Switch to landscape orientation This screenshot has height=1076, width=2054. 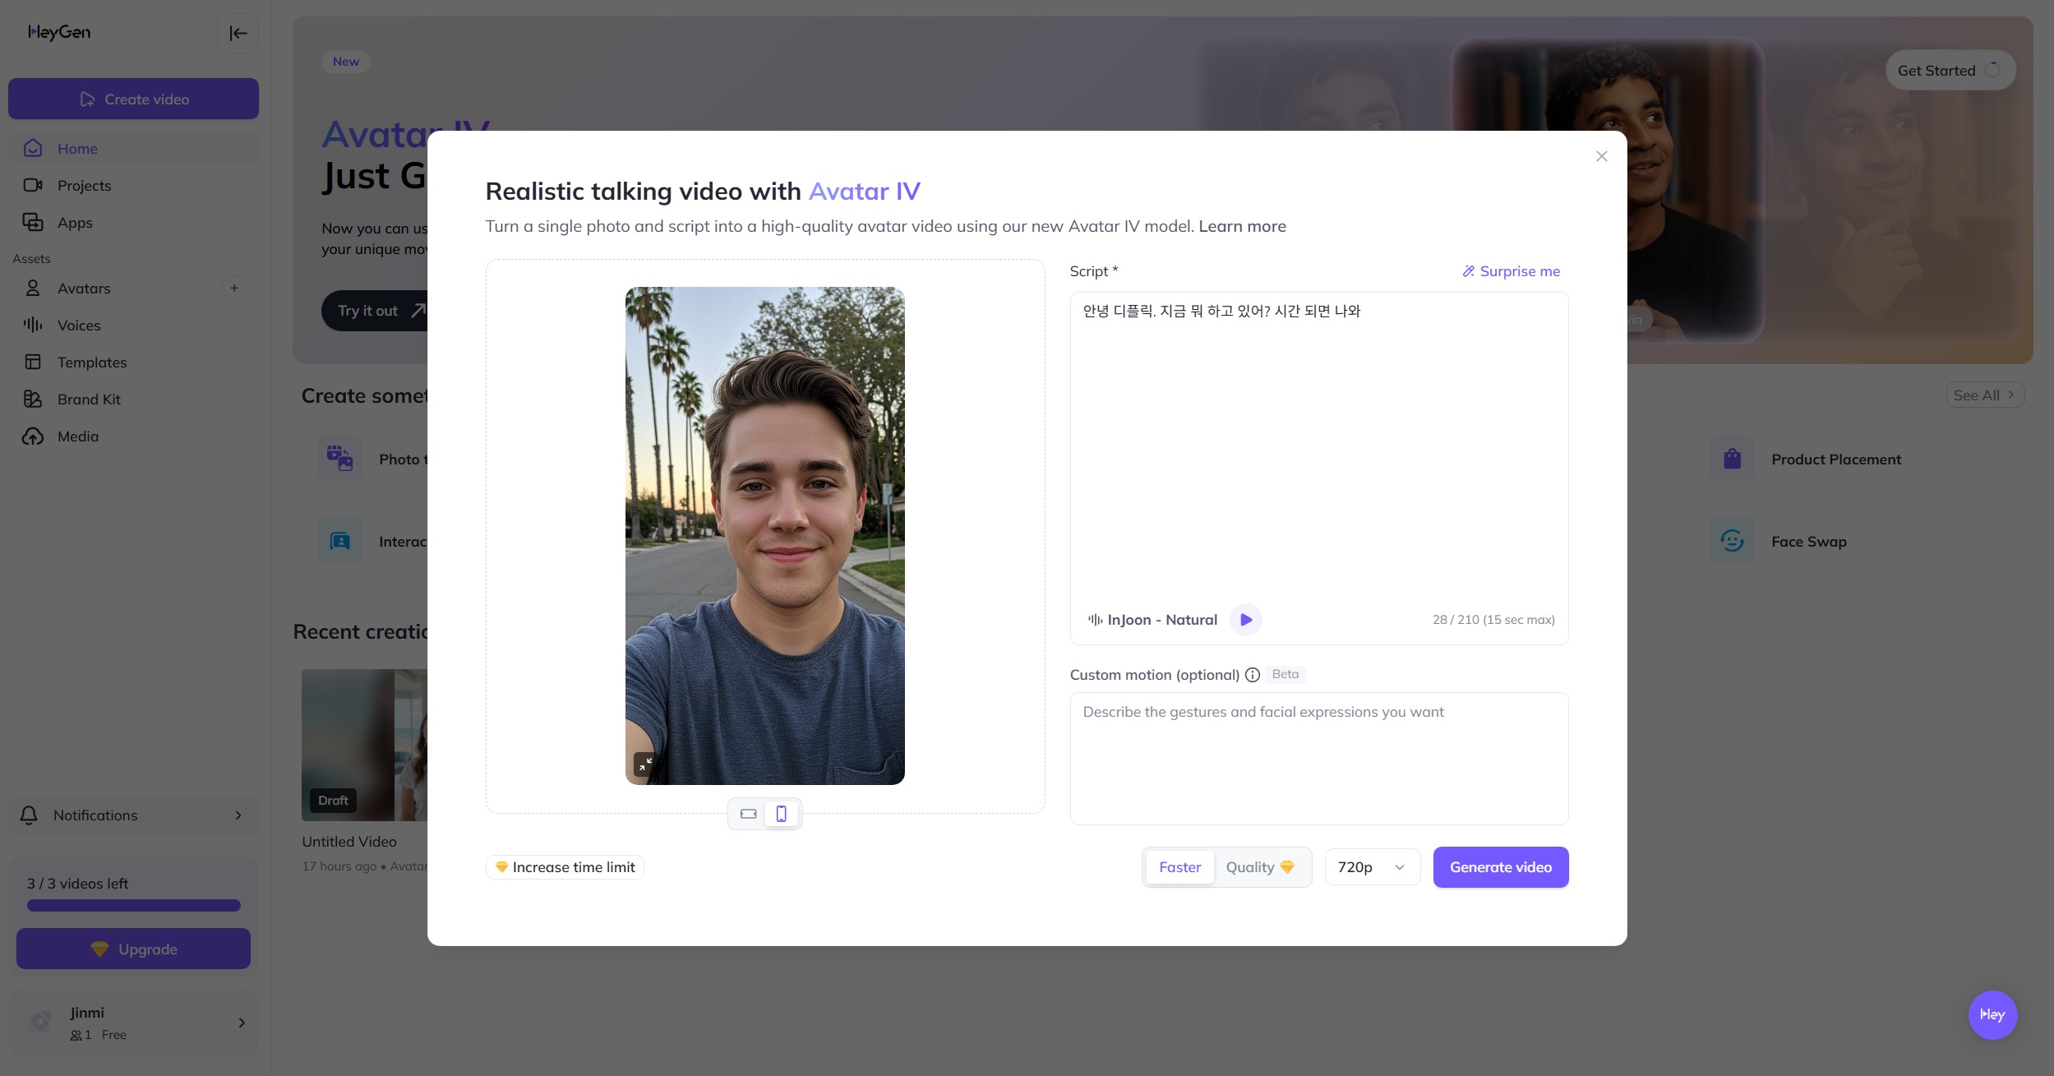click(748, 814)
